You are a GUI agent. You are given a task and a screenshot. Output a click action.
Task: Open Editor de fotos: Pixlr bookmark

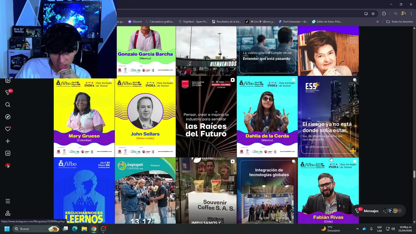(x=327, y=22)
